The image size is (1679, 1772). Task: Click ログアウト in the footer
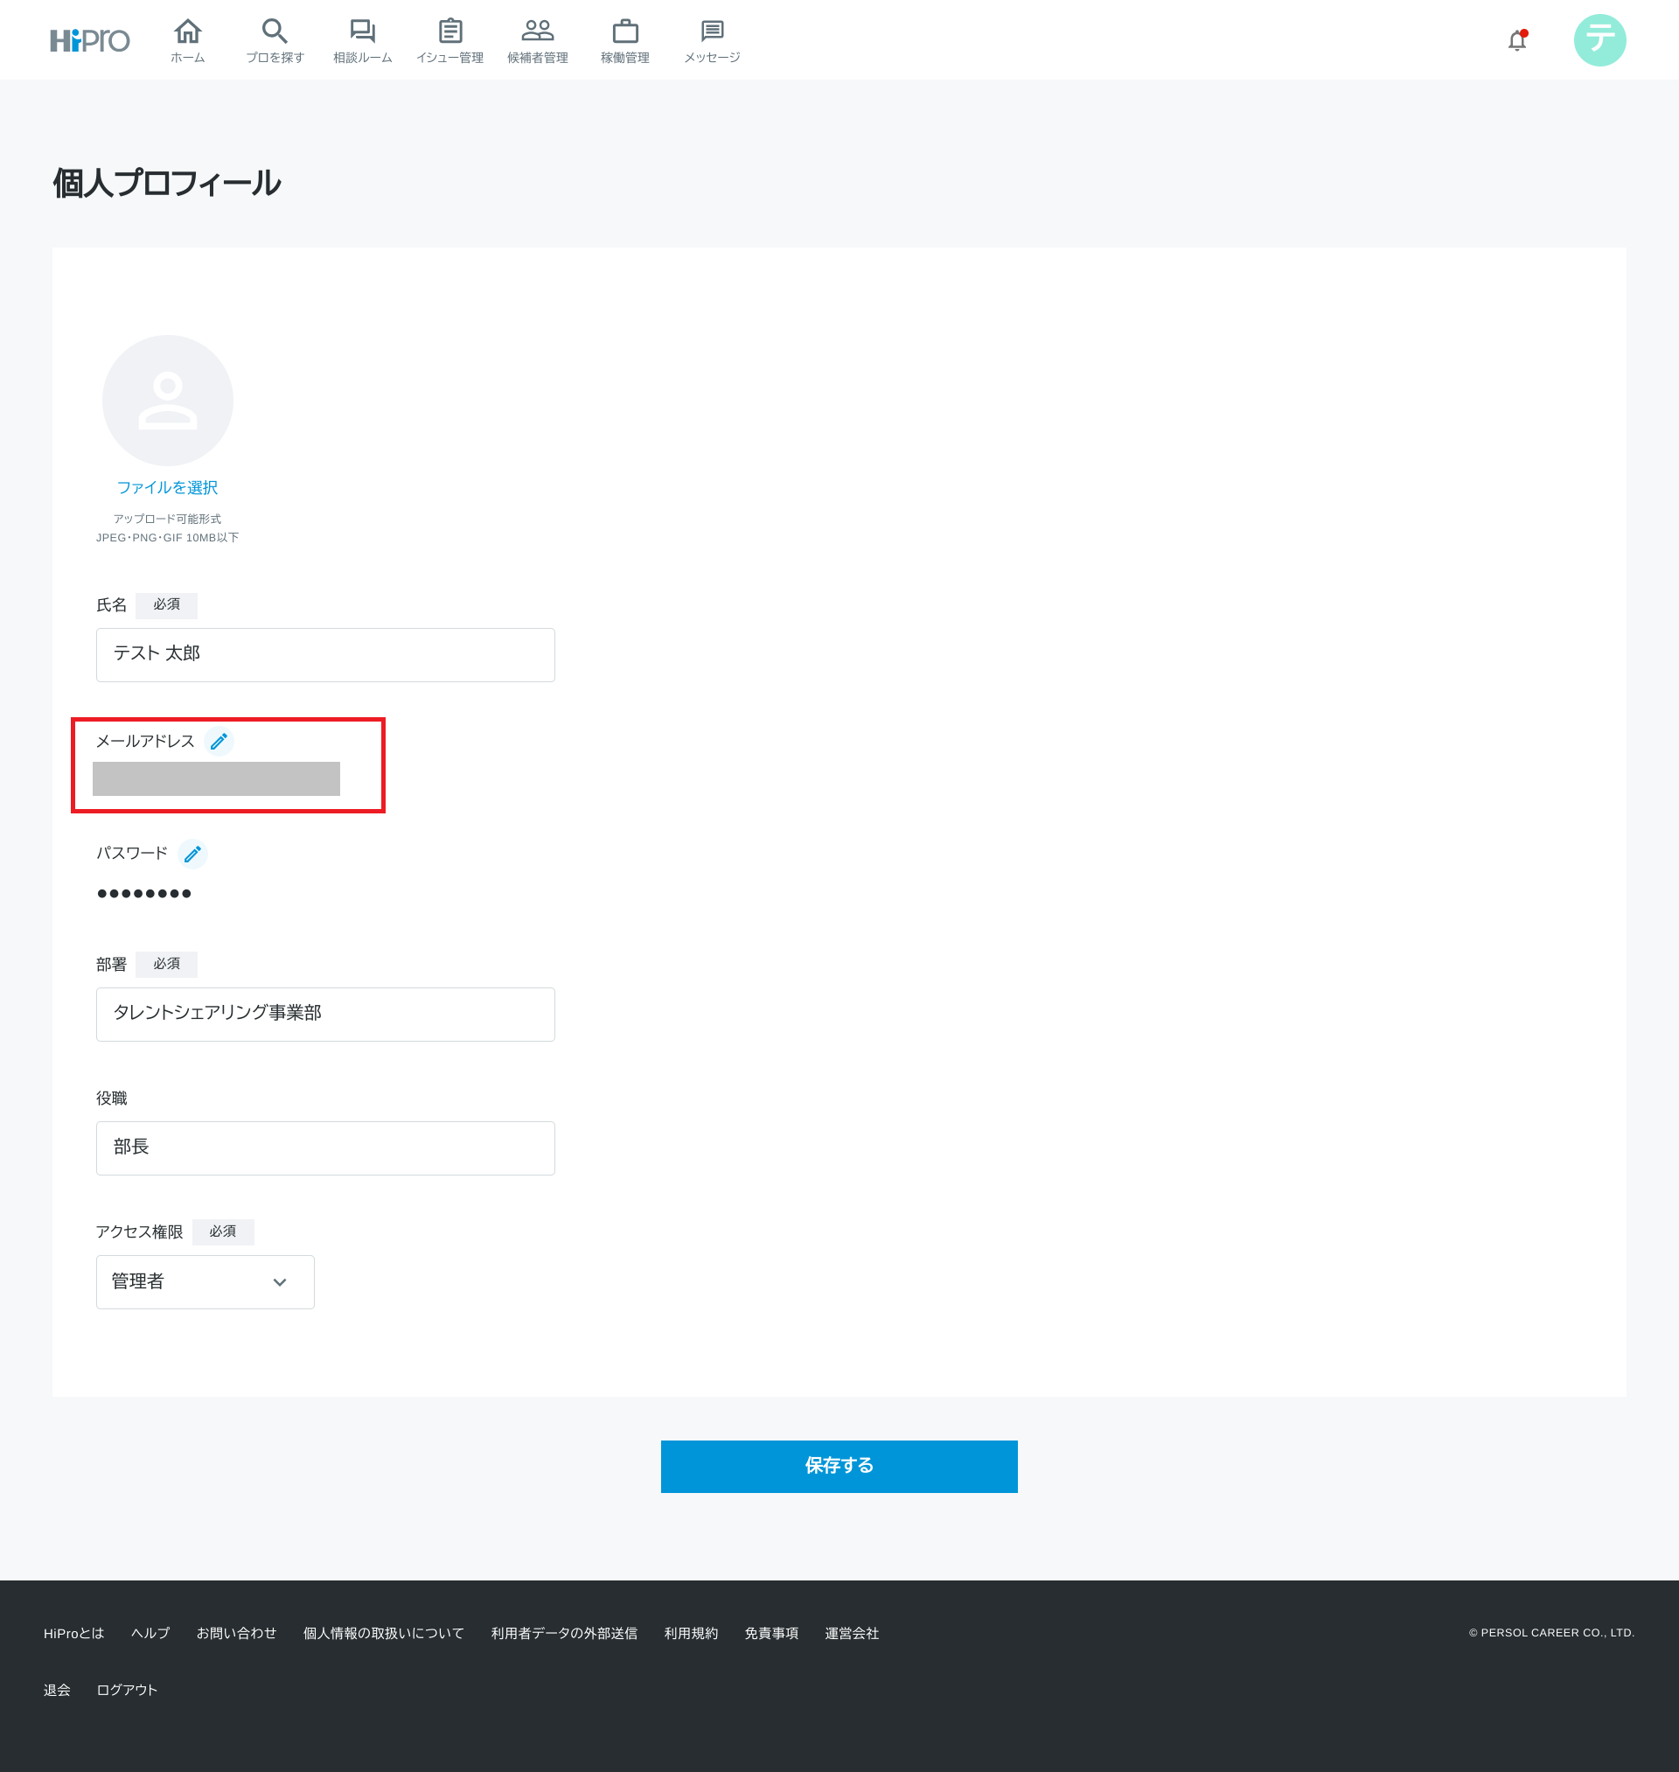point(126,1690)
